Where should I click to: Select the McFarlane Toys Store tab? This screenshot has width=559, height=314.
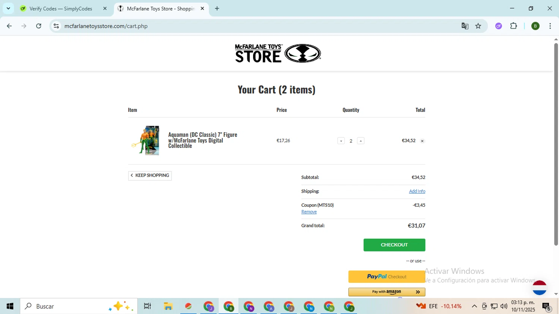[161, 9]
